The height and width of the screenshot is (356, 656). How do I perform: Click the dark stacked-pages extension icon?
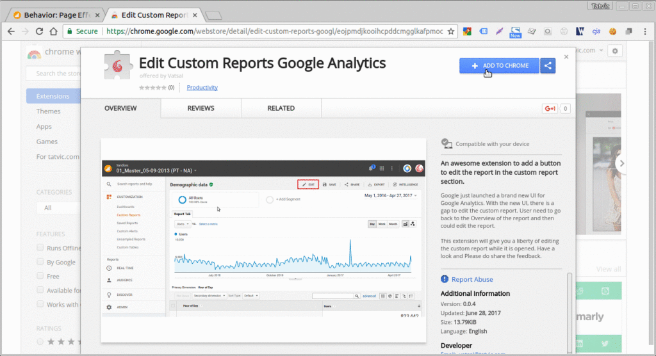point(628,31)
